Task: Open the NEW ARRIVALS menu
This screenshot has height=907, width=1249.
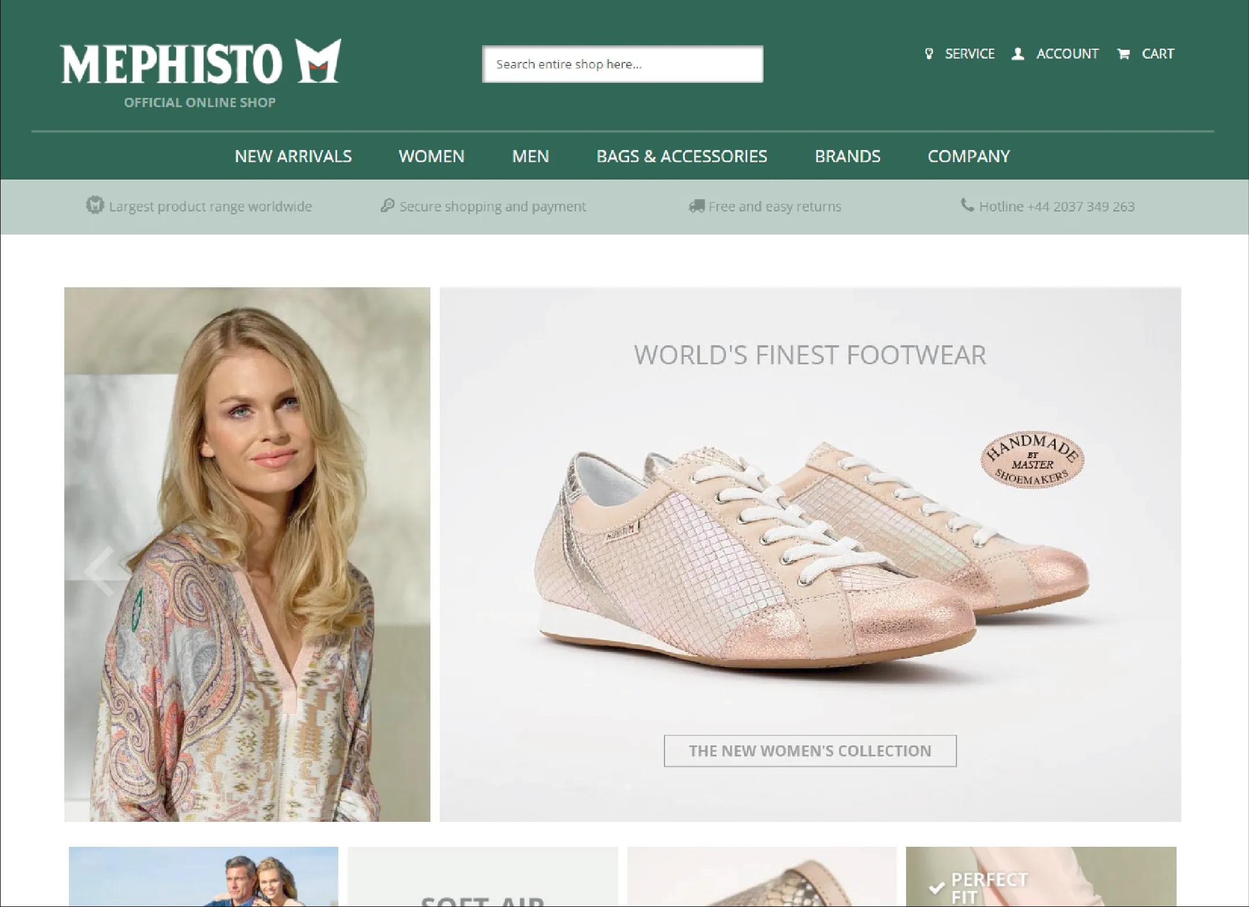Action: point(293,156)
